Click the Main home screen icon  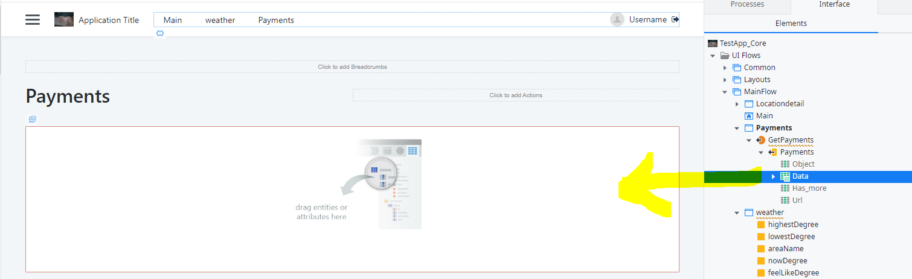[x=749, y=116]
